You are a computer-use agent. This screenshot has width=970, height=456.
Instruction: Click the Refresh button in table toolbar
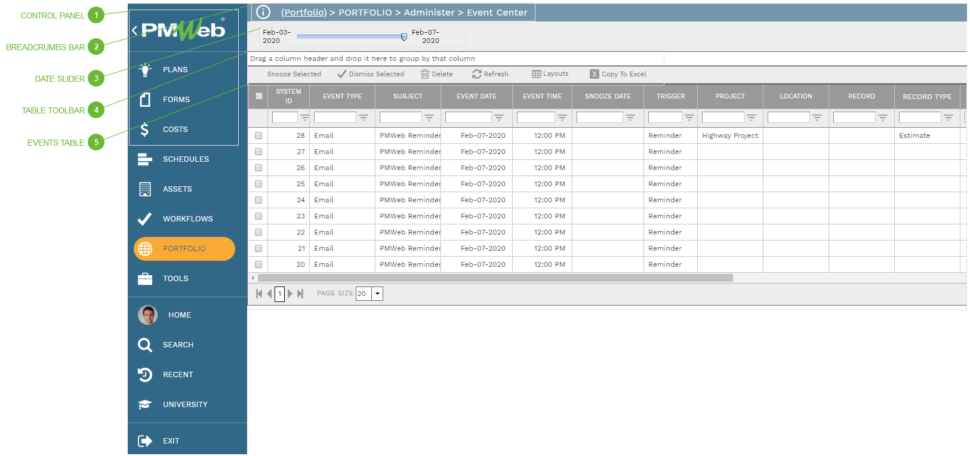[x=490, y=74]
